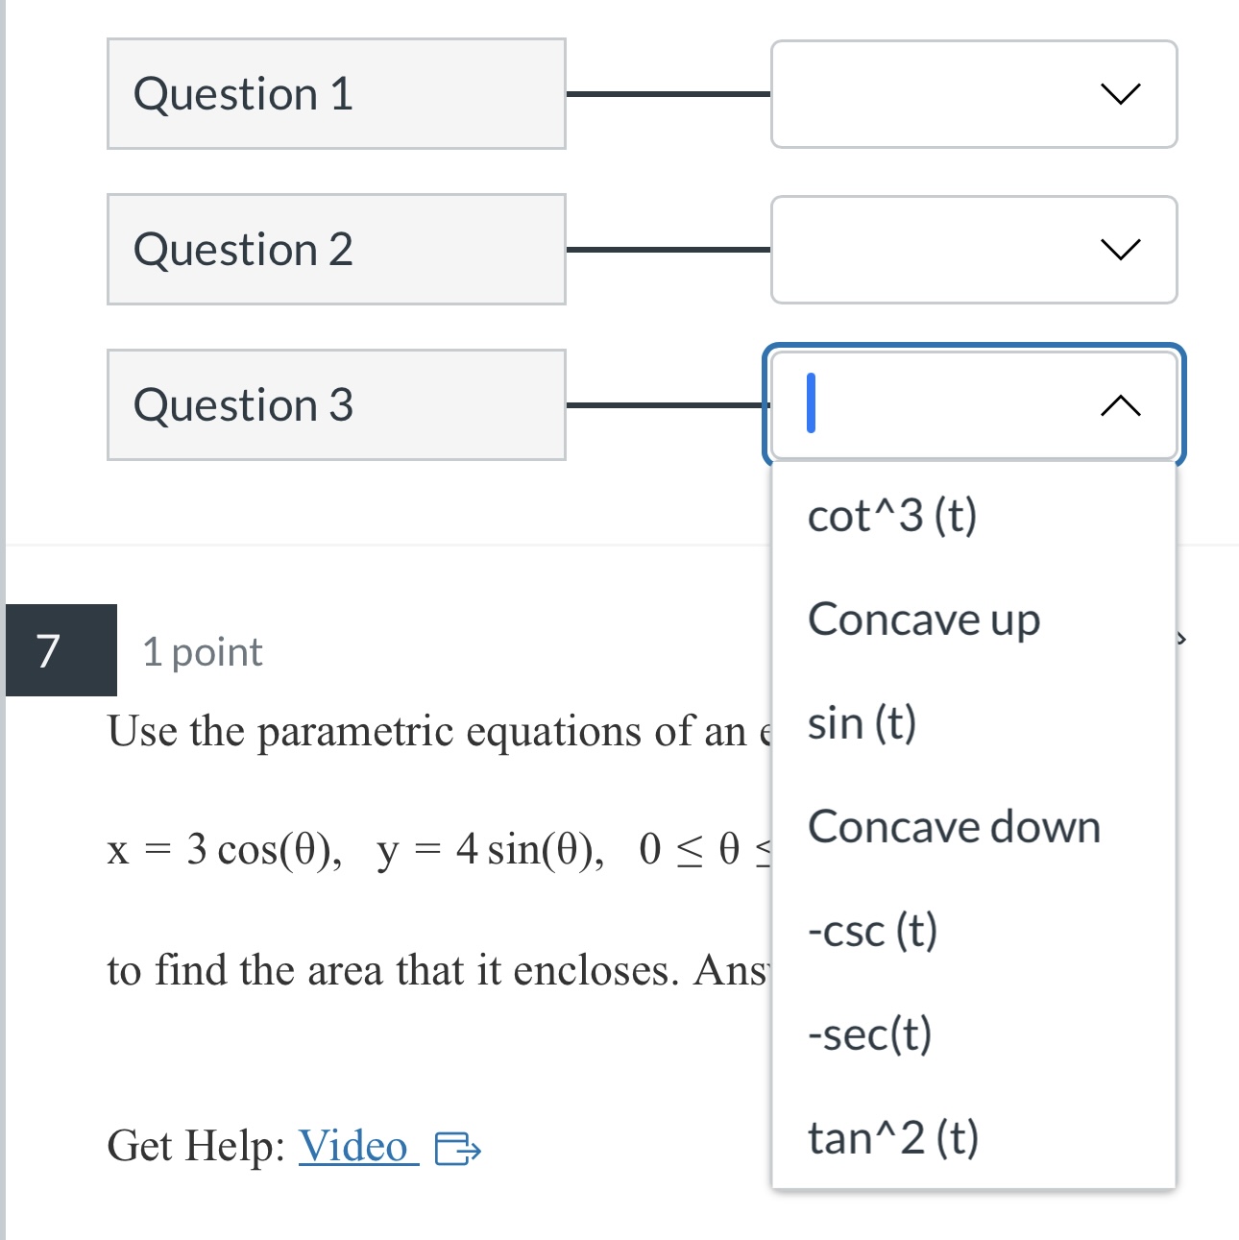Select the Concave up option
1239x1240 pixels.
point(923,620)
